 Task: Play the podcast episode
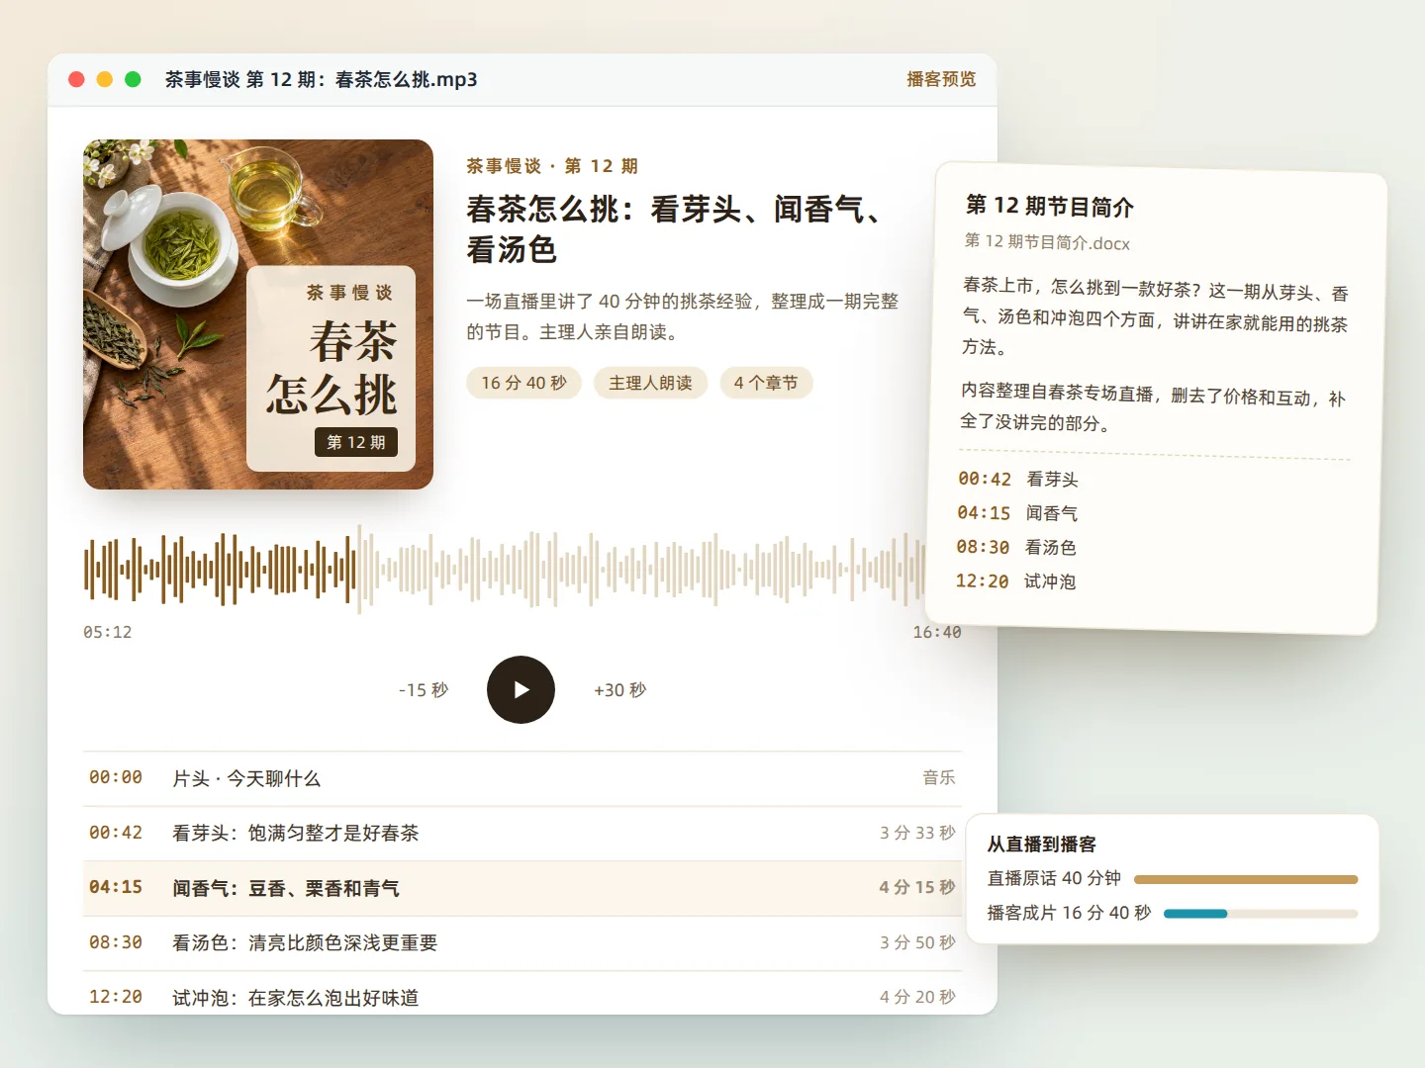pos(521,689)
